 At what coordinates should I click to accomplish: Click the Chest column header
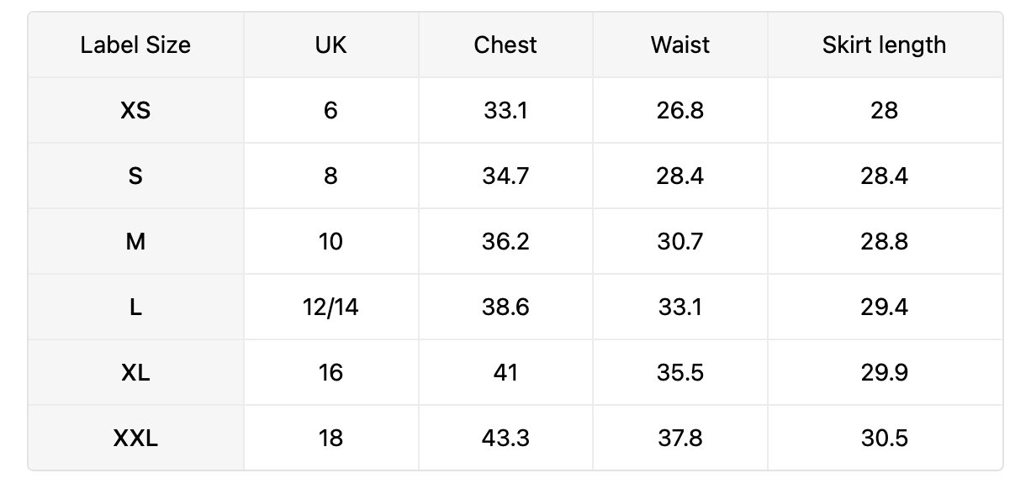pos(505,45)
